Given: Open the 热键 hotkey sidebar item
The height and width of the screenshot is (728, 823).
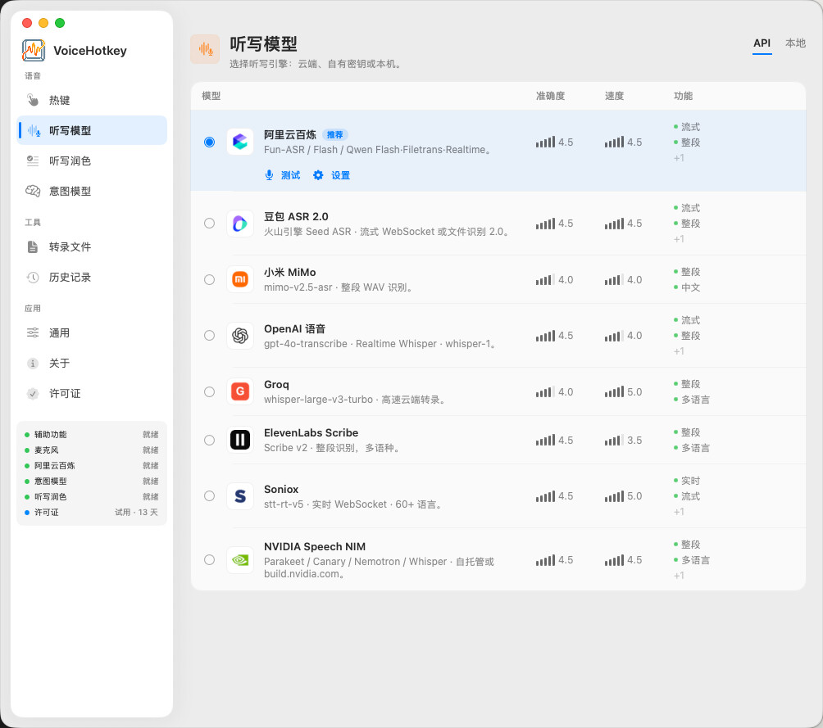Looking at the screenshot, I should (x=92, y=100).
